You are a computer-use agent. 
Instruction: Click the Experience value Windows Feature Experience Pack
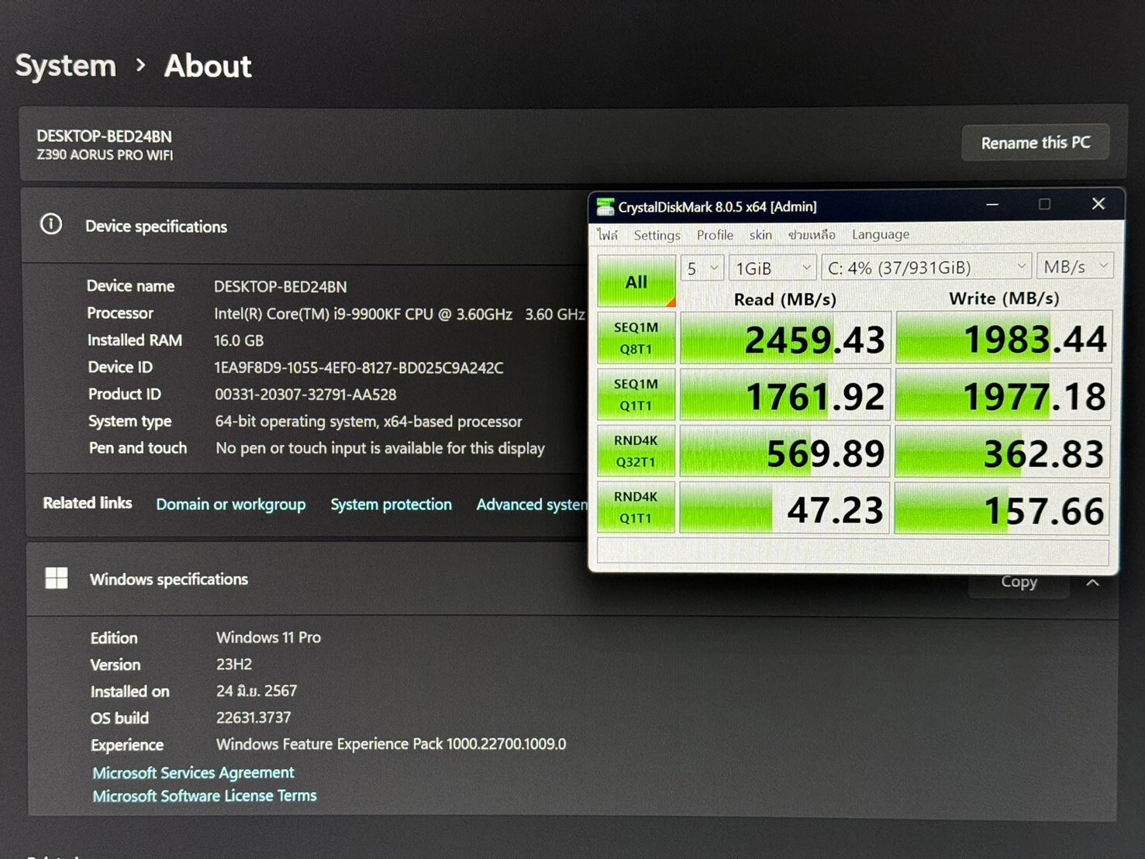[x=391, y=744]
